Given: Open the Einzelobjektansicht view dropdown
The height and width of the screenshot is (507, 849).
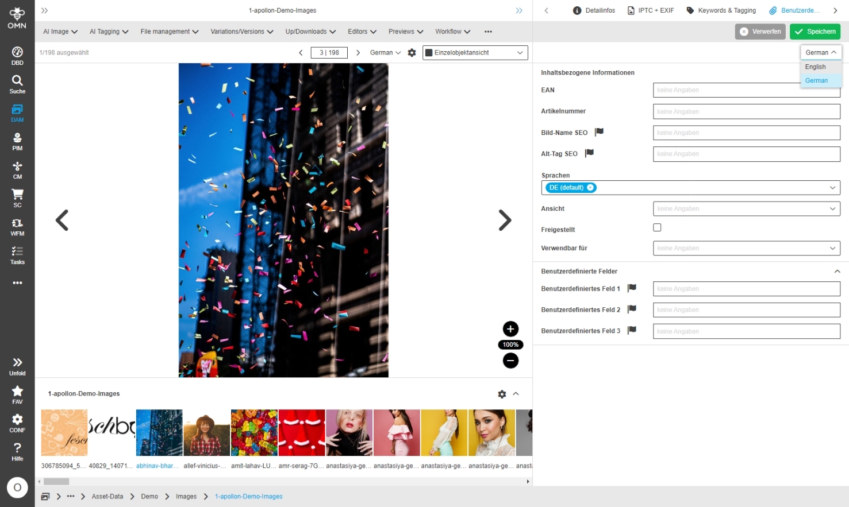Looking at the screenshot, I should point(475,53).
